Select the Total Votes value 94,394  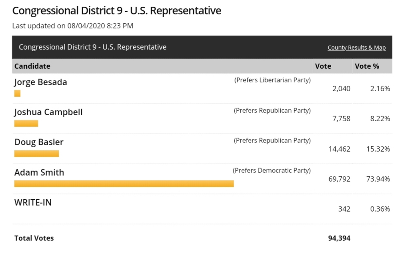coord(340,238)
